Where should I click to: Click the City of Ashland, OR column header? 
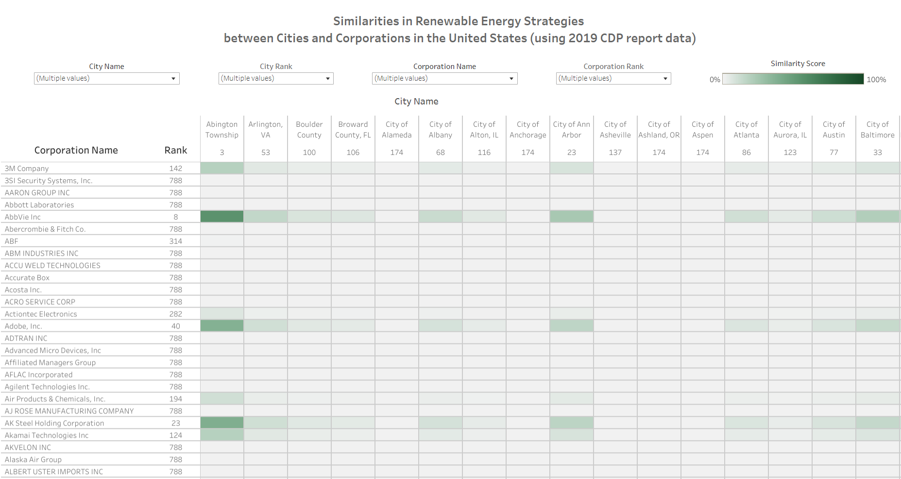click(x=659, y=130)
